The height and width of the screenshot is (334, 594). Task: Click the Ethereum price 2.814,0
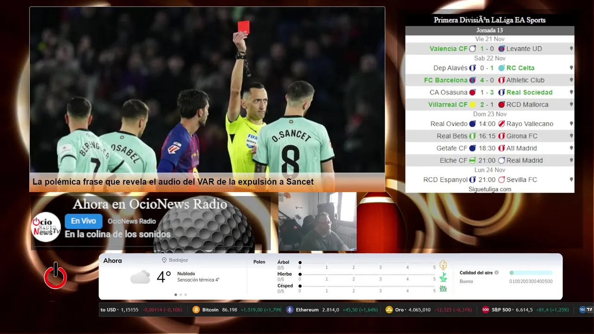[331, 309]
